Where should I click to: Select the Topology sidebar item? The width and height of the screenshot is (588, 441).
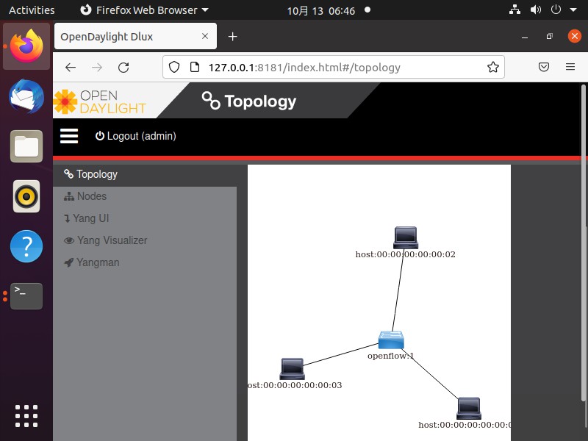(x=145, y=174)
